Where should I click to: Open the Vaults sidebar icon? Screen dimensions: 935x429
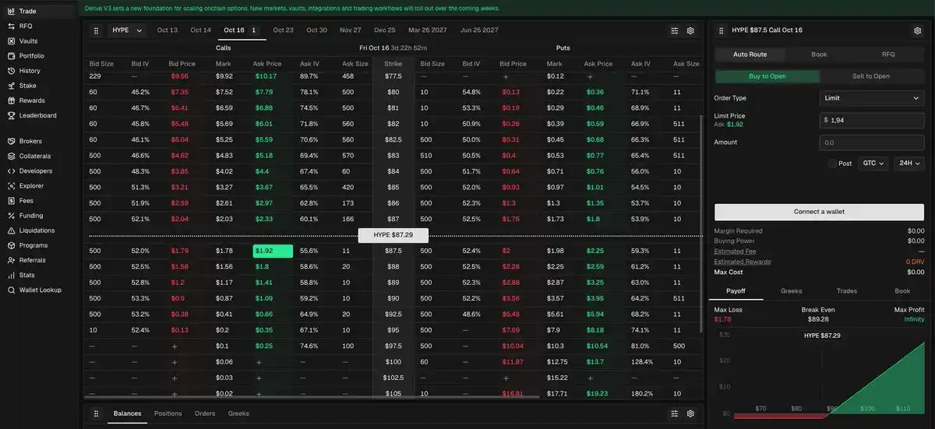(x=11, y=41)
